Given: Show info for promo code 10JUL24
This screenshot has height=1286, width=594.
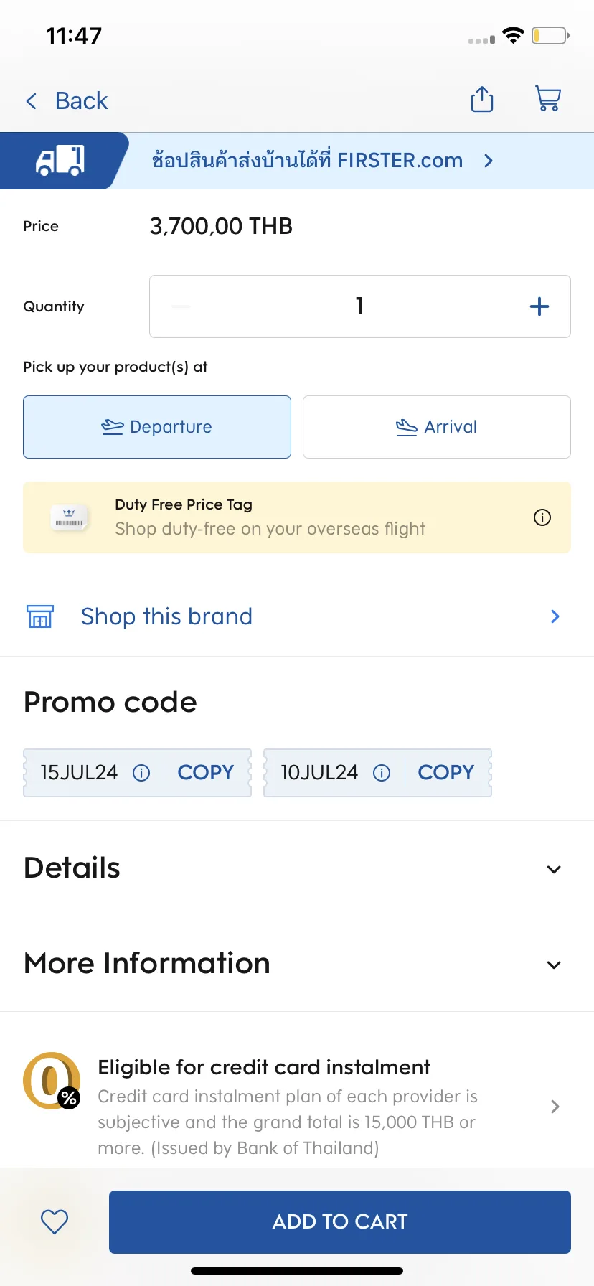Looking at the screenshot, I should [382, 773].
